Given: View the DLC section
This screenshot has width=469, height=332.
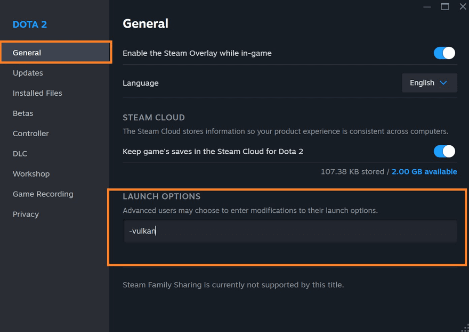Looking at the screenshot, I should click(x=20, y=154).
